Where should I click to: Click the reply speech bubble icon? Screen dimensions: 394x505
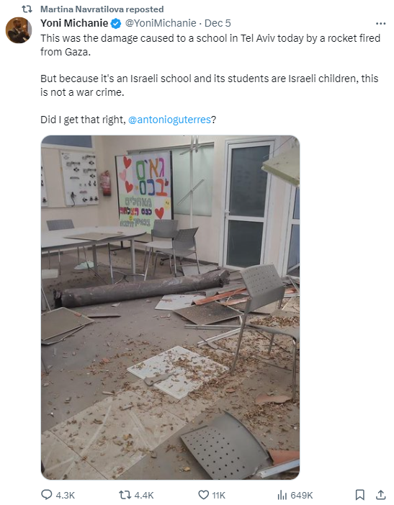[x=47, y=494]
